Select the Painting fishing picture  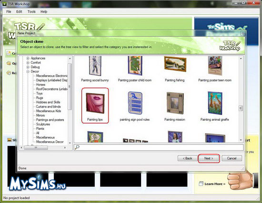[x=175, y=64]
